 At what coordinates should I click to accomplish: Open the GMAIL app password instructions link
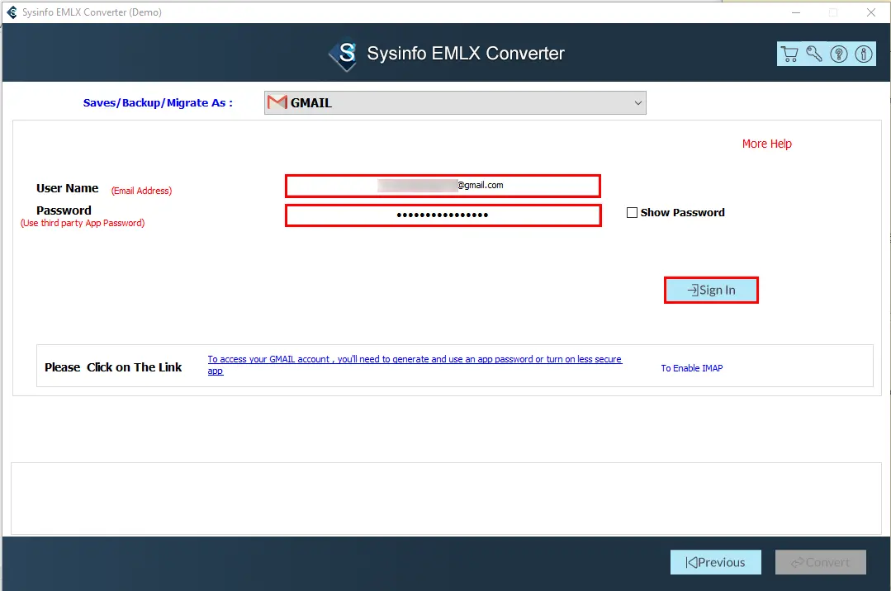415,365
